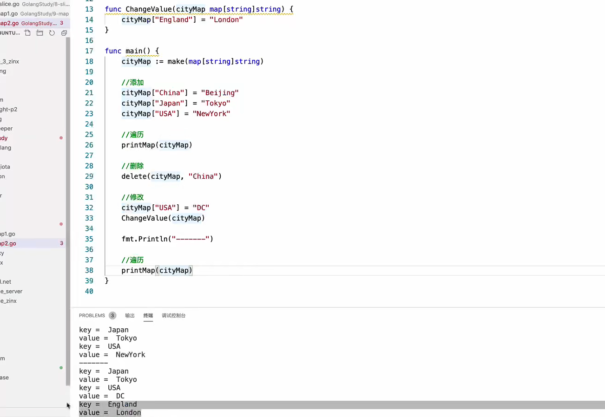
Task: Place cursor on ChangeValue(cityMap) call at line 33
Action: (163, 218)
